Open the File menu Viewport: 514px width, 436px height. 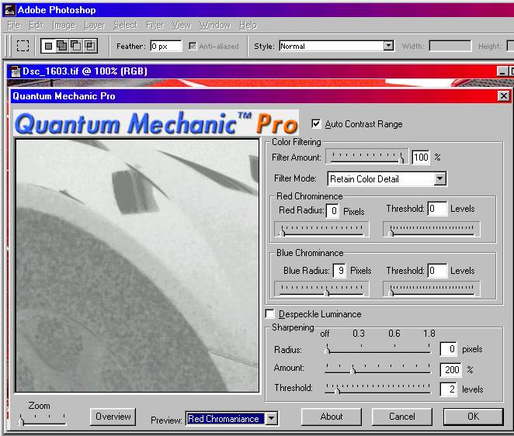pyautogui.click(x=13, y=26)
